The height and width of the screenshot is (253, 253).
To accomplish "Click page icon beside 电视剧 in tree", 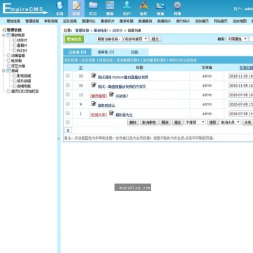I will pos(9,61).
